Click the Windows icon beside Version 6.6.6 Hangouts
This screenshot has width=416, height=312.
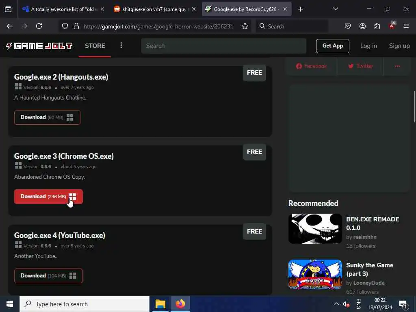pyautogui.click(x=18, y=86)
